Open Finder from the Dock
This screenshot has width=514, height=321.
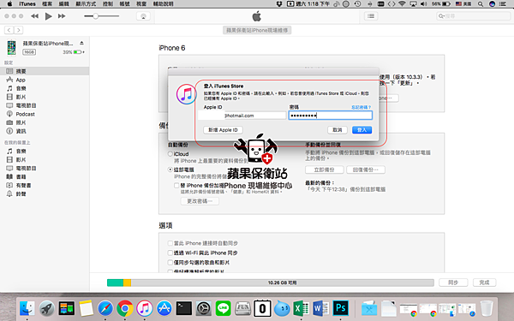click(x=27, y=308)
